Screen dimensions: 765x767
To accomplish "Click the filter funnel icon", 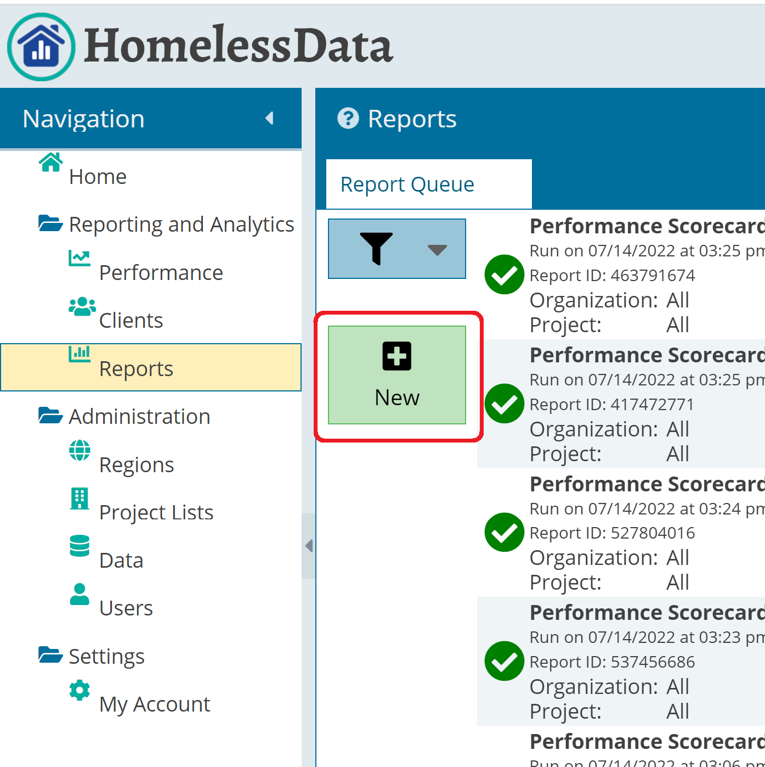I will pos(376,249).
